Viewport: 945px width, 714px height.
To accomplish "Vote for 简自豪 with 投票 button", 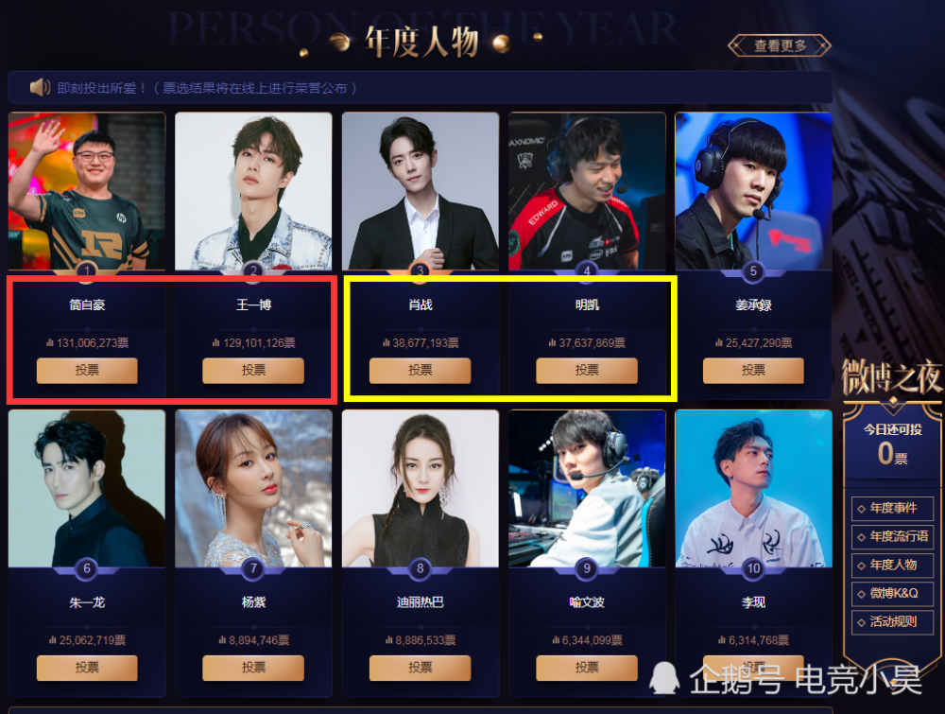I will [87, 371].
